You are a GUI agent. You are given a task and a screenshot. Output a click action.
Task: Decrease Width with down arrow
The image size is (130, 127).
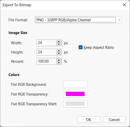tap(59, 44)
